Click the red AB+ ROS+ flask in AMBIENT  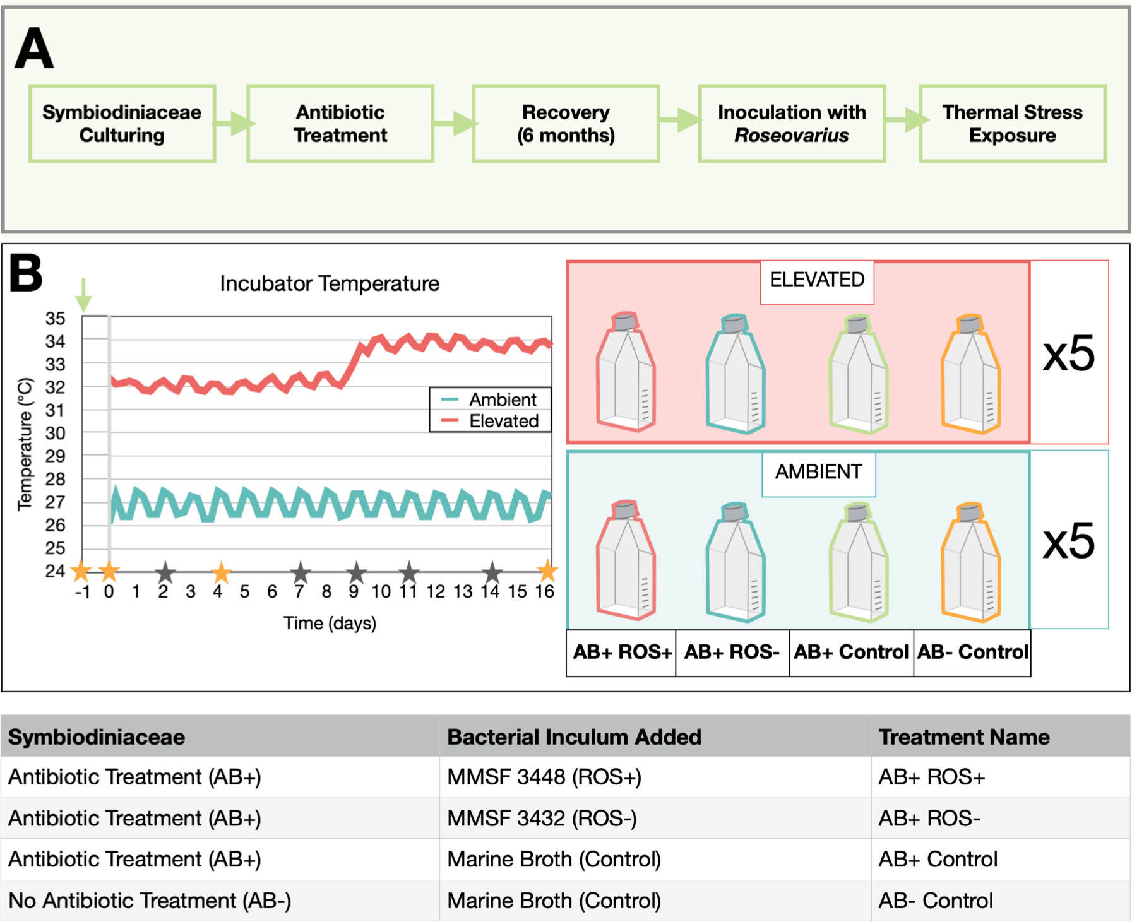[626, 560]
